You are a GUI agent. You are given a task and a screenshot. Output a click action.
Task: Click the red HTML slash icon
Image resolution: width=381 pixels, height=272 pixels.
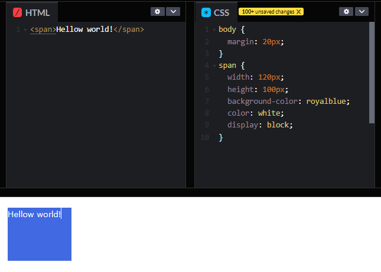17,12
